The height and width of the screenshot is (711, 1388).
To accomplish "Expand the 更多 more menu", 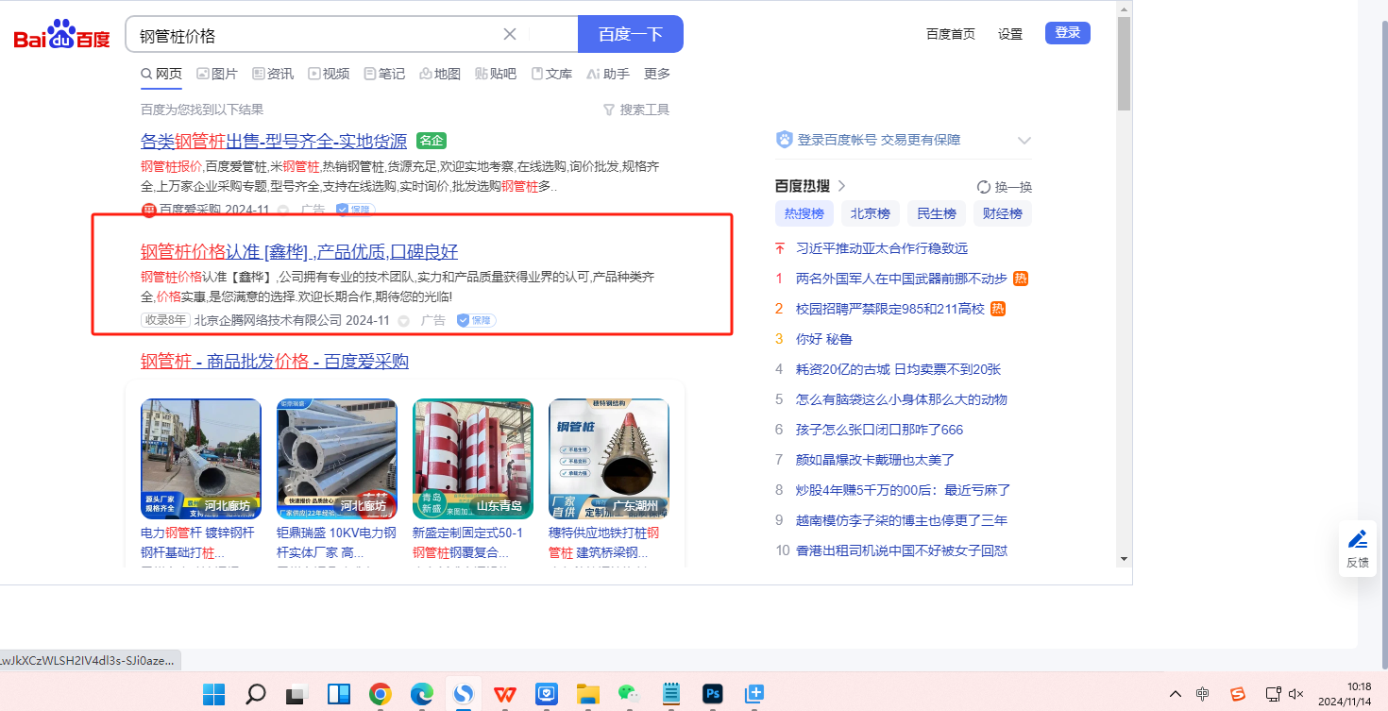I will tap(657, 74).
